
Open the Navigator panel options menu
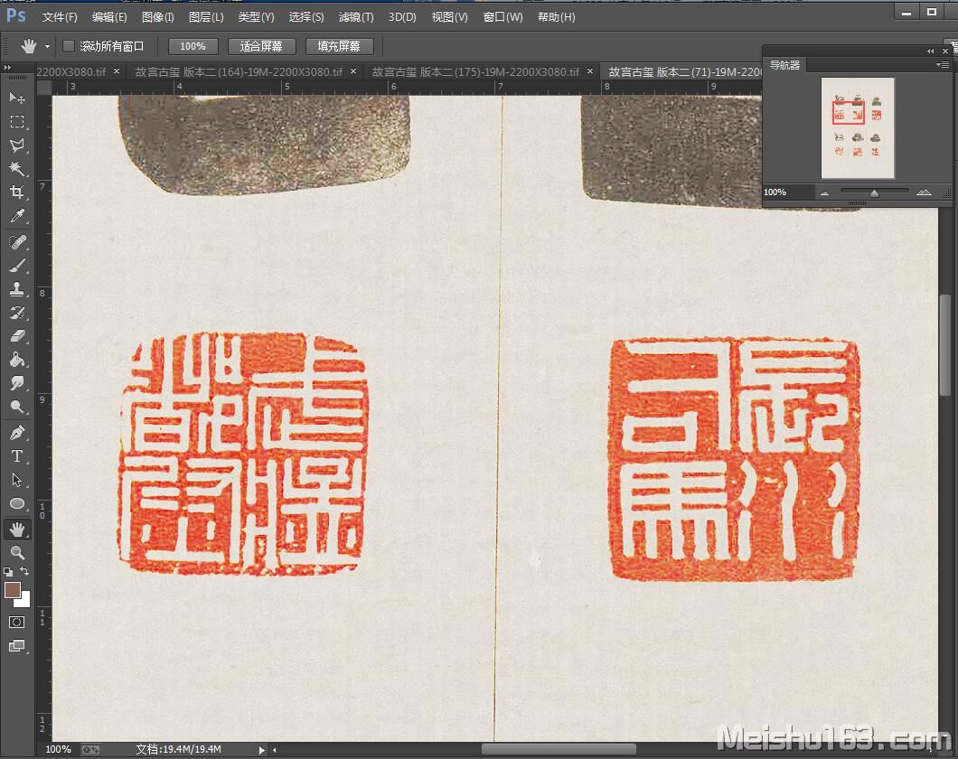pyautogui.click(x=942, y=65)
